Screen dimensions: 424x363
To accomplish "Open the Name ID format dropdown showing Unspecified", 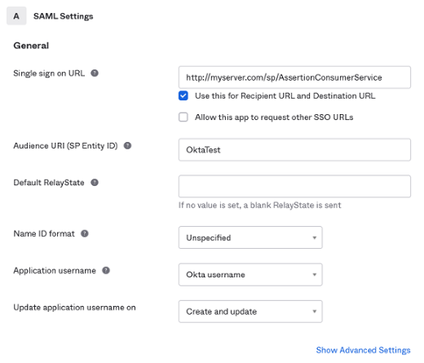I will coord(250,237).
